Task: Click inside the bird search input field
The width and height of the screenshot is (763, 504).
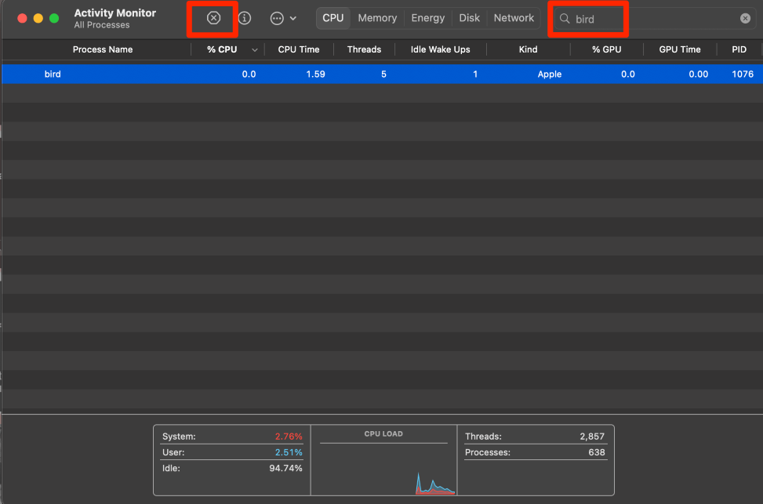Action: tap(627, 17)
